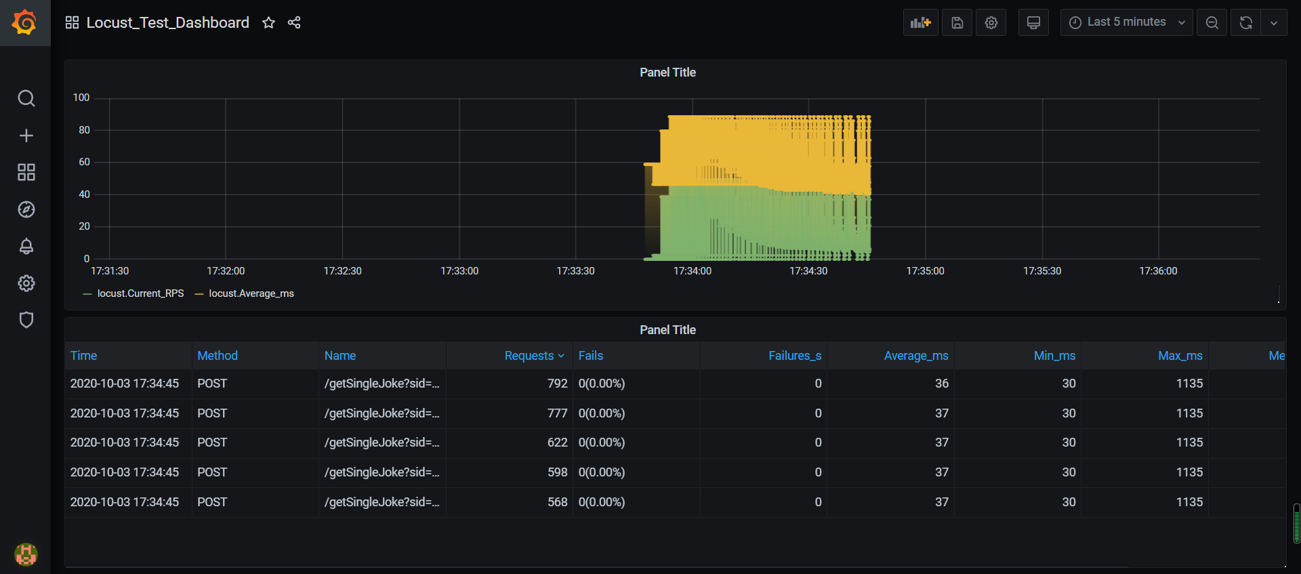Sort the table by the Time column
The height and width of the screenshot is (574, 1301).
click(83, 356)
